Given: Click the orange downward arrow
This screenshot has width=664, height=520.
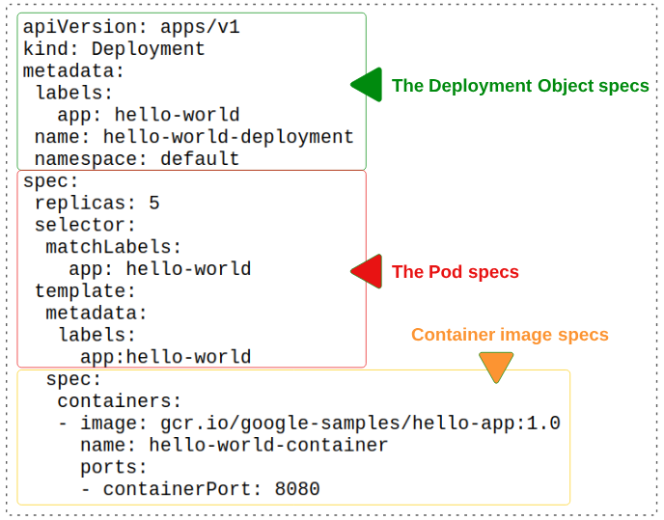Looking at the screenshot, I should pyautogui.click(x=496, y=367).
